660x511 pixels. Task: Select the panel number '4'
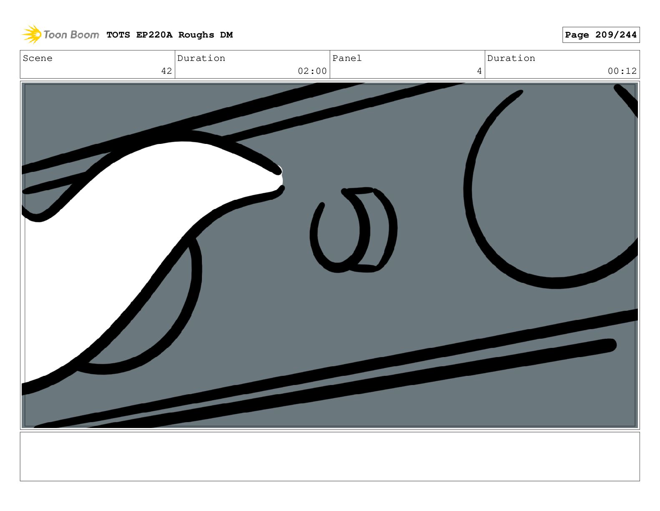coord(479,71)
